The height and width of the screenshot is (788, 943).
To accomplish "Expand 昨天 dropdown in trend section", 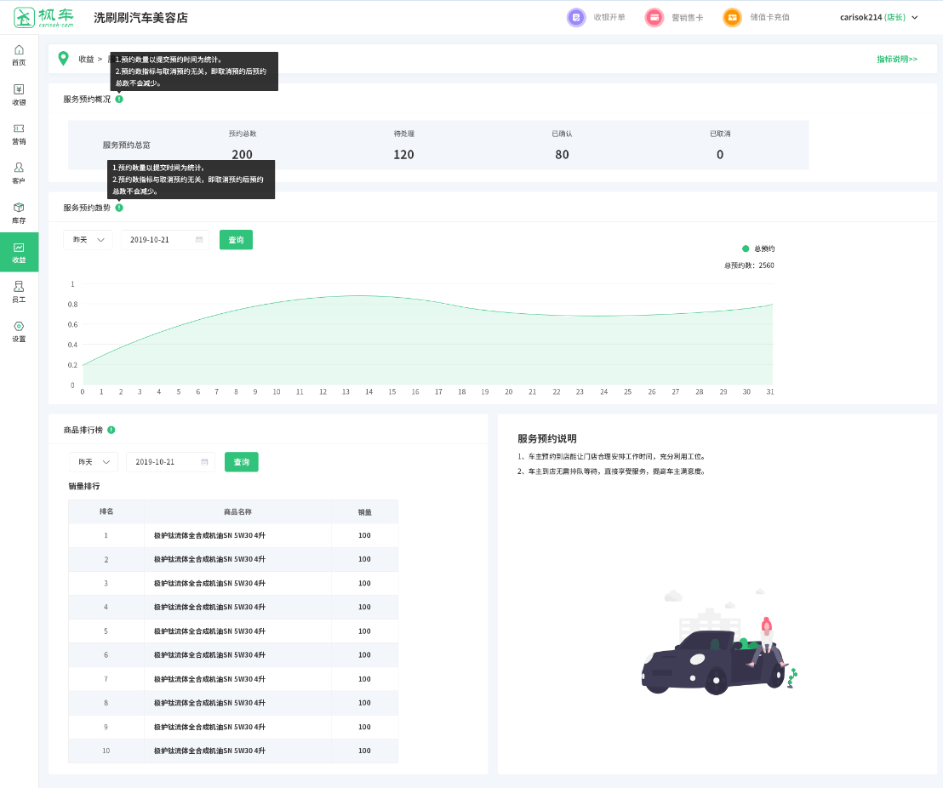I will [x=88, y=240].
